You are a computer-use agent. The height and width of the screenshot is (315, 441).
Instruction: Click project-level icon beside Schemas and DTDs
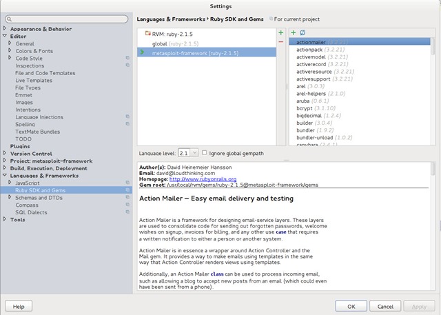tap(127, 197)
